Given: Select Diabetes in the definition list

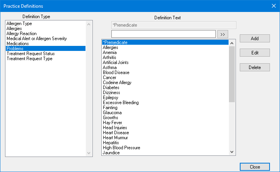Looking at the screenshot, I should (x=111, y=88).
